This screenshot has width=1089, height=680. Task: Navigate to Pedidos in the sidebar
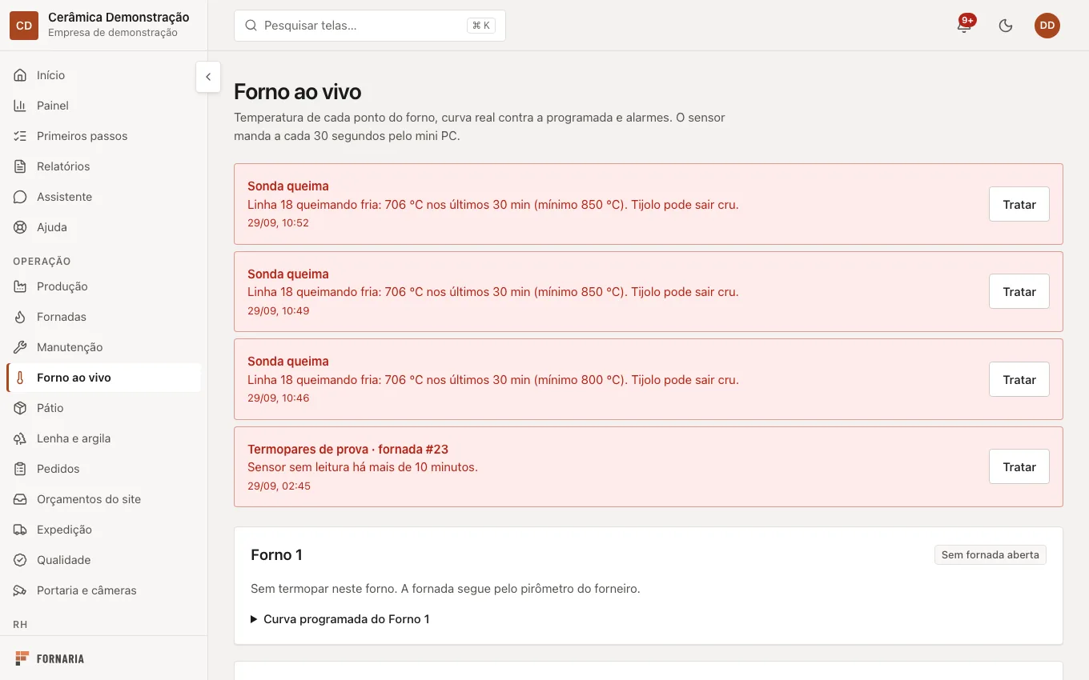(x=104, y=469)
